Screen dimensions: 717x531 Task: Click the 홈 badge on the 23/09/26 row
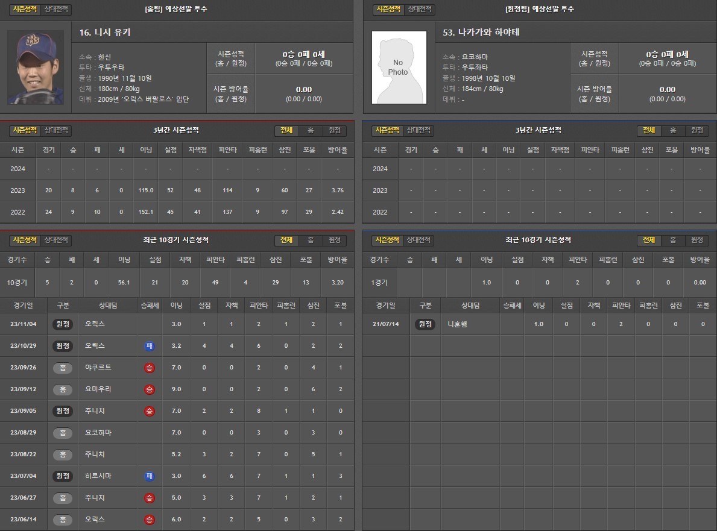(63, 368)
